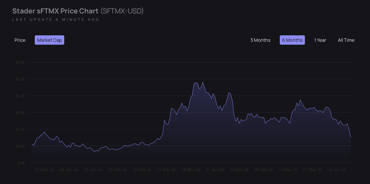This screenshot has width=370, height=184.
Task: Click the 08 Jan 24 date label
Action: 69,170
